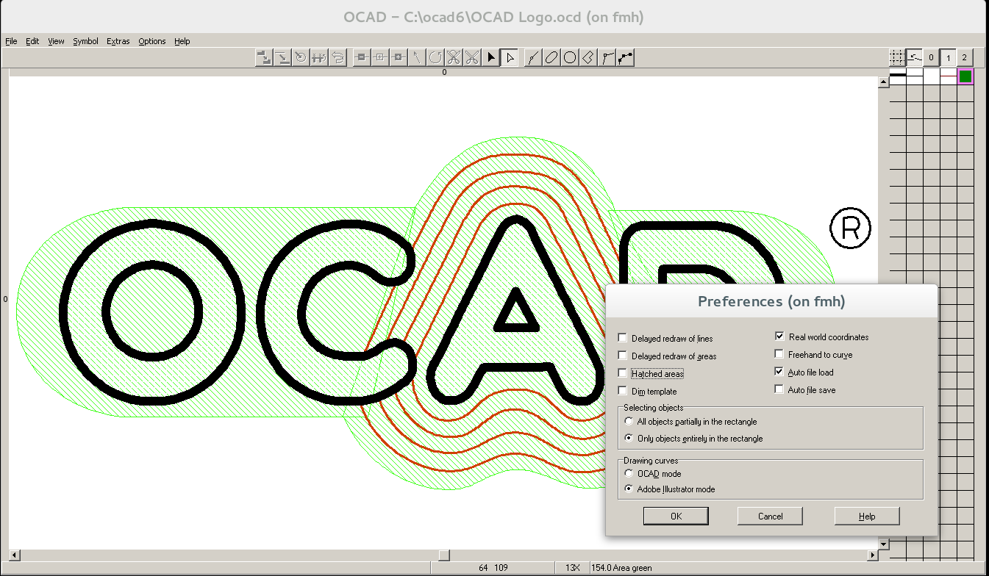Check Freehand to curve option
This screenshot has height=576, width=989.
(779, 354)
